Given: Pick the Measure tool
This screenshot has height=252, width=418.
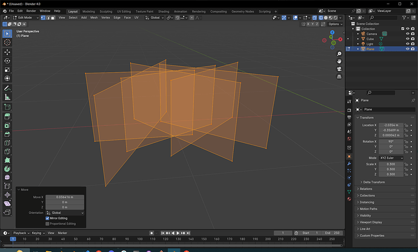Looking at the screenshot, I should 7,97.
